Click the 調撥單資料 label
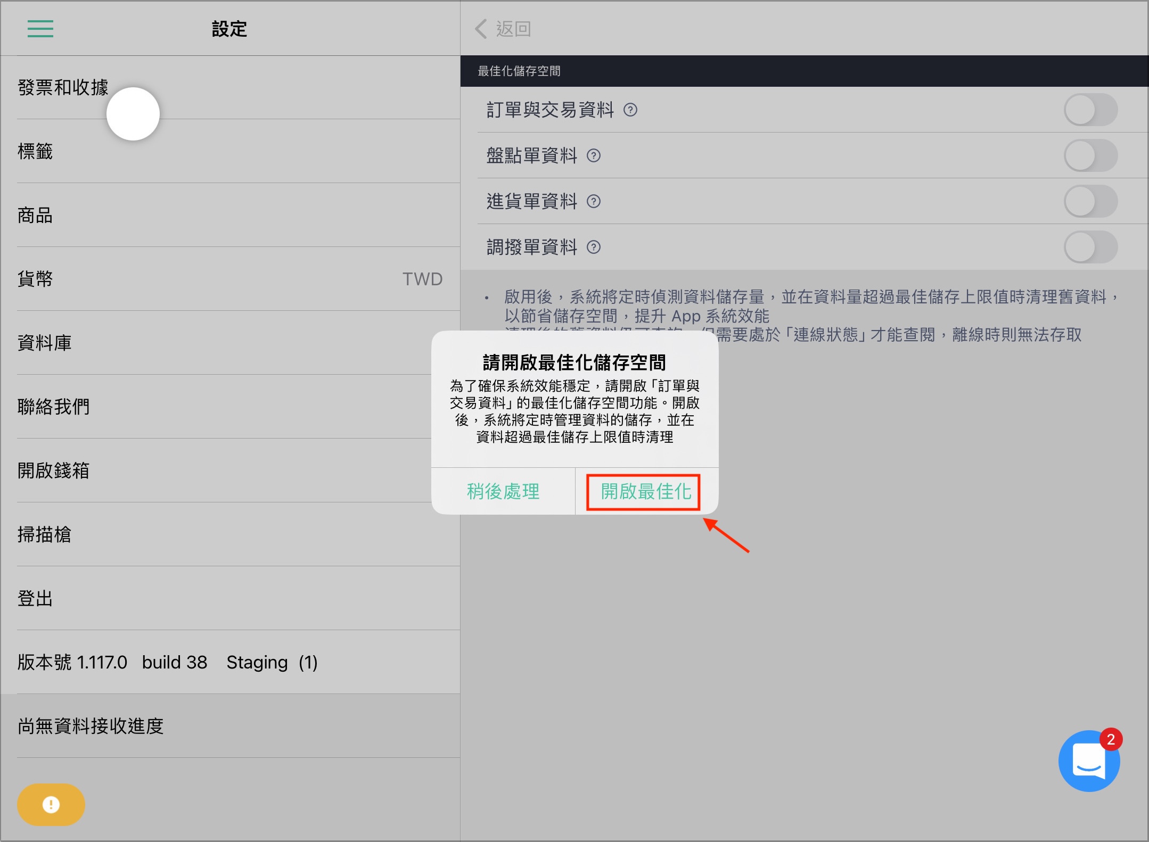This screenshot has height=842, width=1149. coord(532,247)
